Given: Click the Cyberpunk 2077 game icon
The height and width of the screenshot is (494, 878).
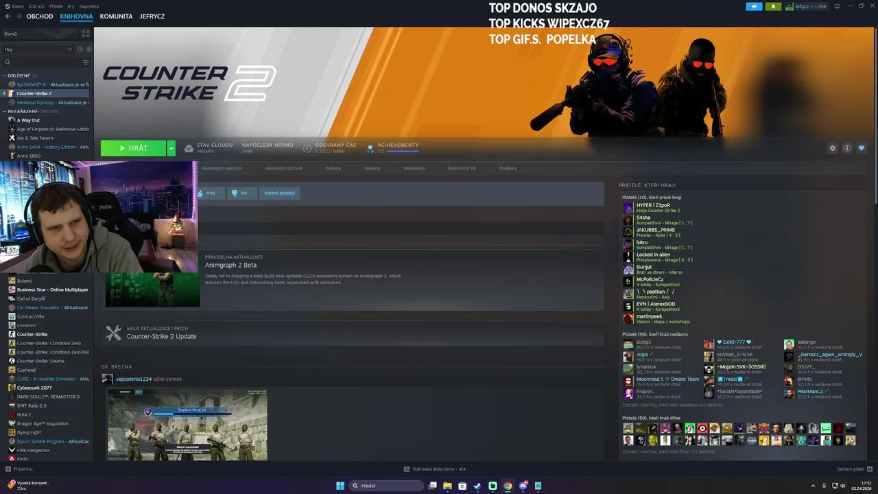Looking at the screenshot, I should [x=12, y=388].
